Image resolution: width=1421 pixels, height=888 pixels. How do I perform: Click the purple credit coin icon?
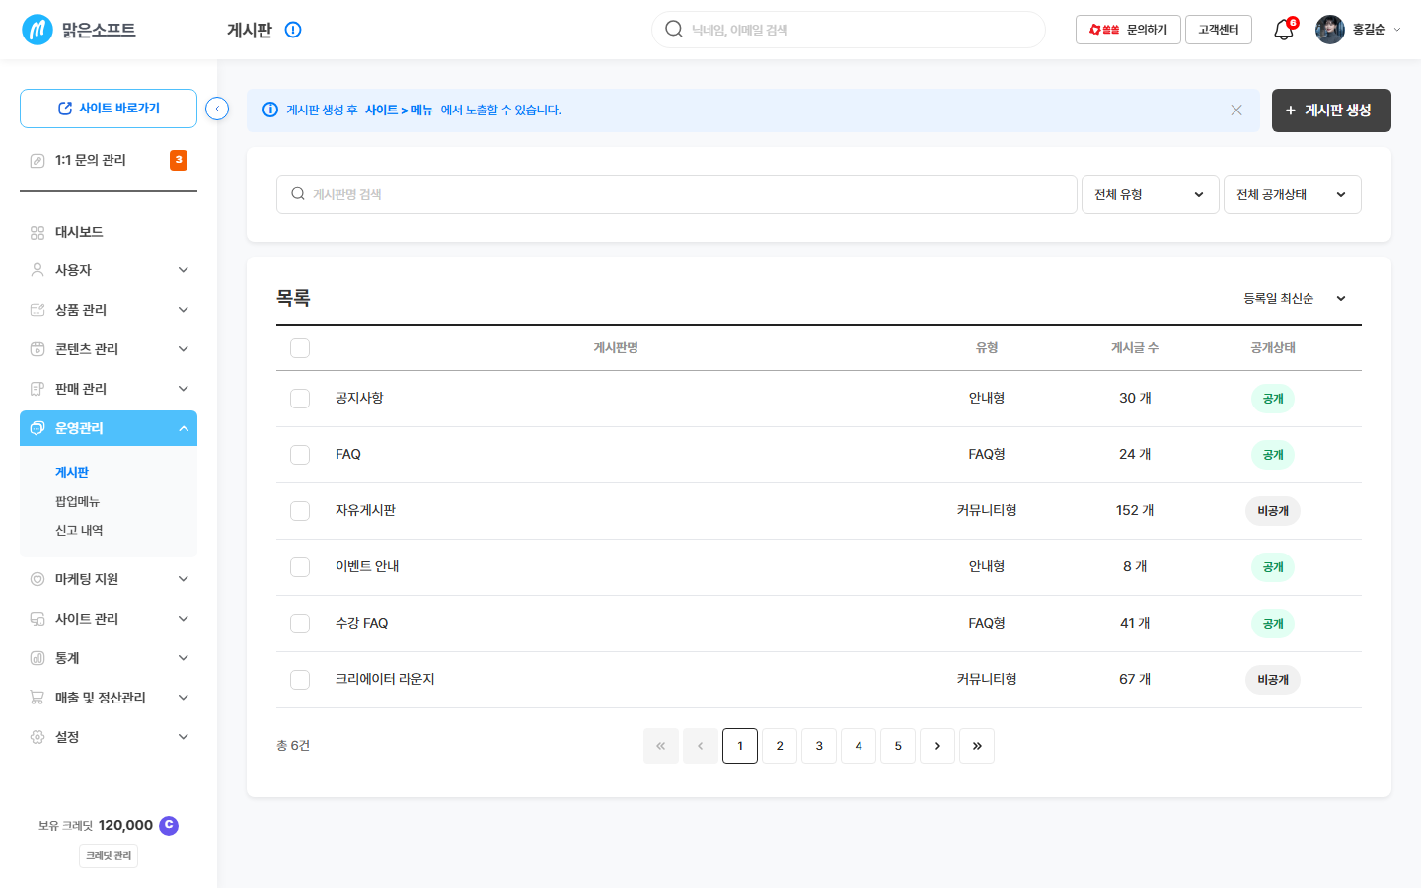click(169, 825)
